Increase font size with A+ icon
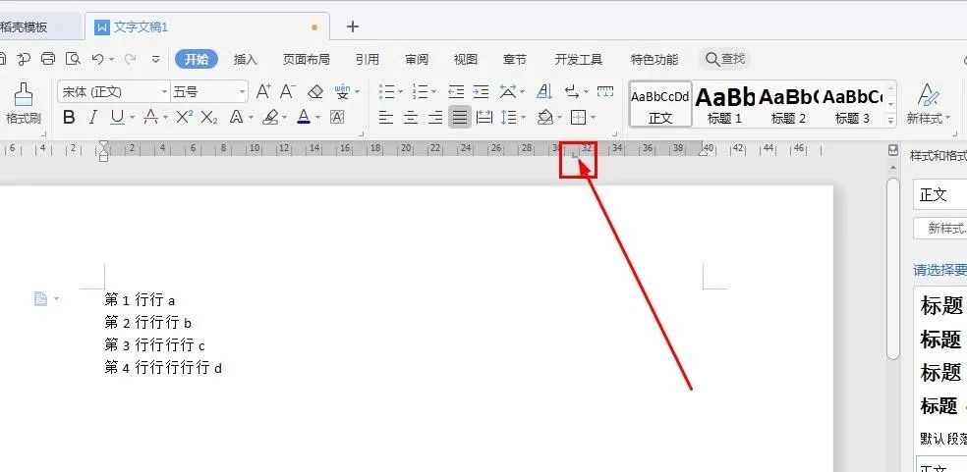 point(263,92)
